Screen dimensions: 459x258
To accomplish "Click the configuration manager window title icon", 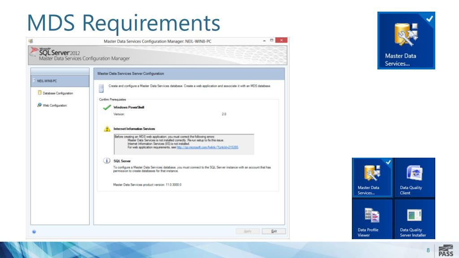I will [x=31, y=41].
